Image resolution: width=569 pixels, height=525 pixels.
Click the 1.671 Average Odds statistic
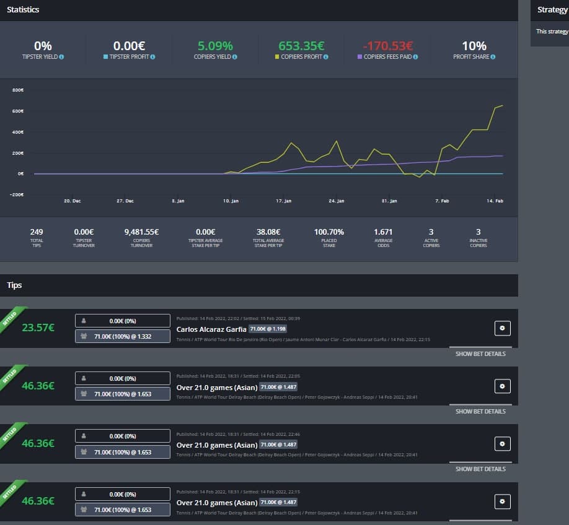pos(383,238)
